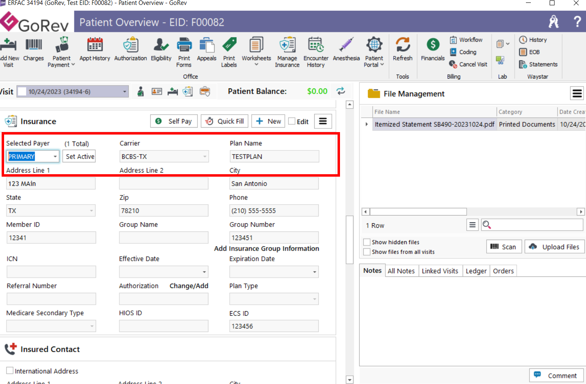Switch to the Linked Visits tab
The height and width of the screenshot is (384, 586).
[x=440, y=270]
